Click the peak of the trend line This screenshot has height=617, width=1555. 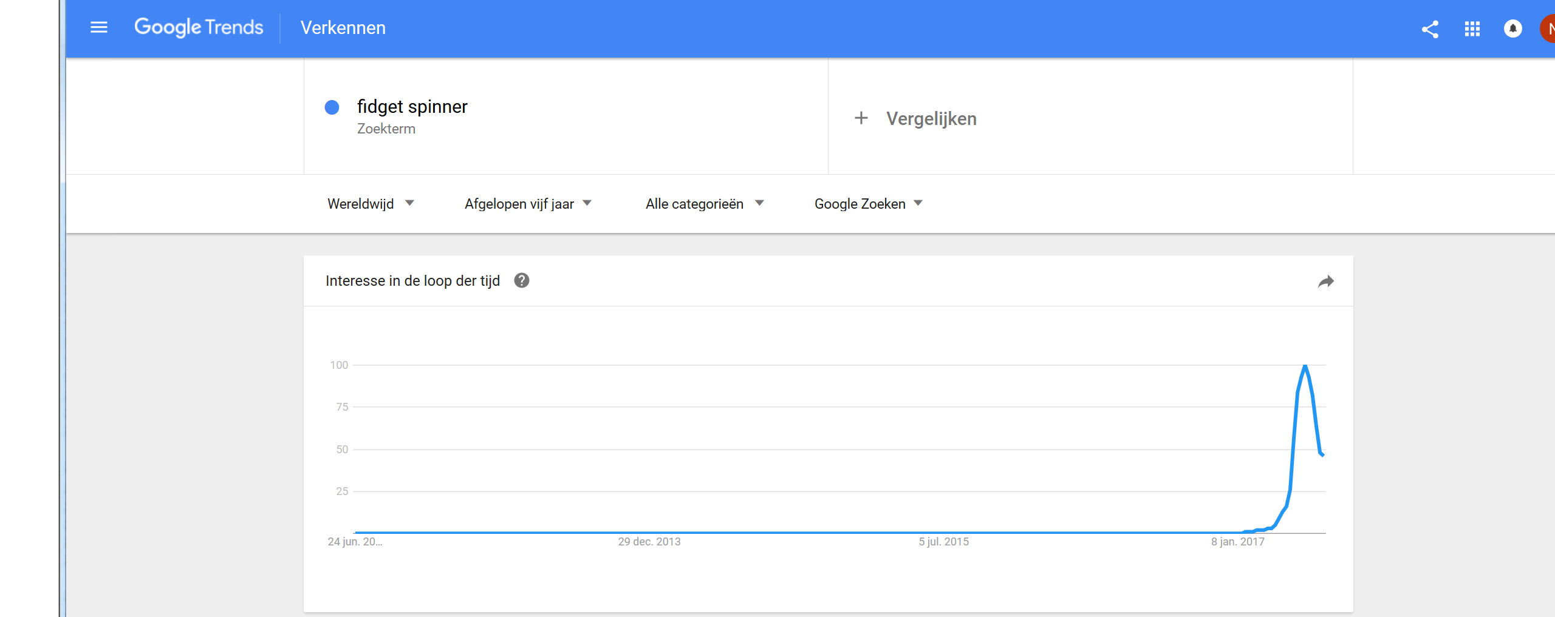pyautogui.click(x=1305, y=366)
